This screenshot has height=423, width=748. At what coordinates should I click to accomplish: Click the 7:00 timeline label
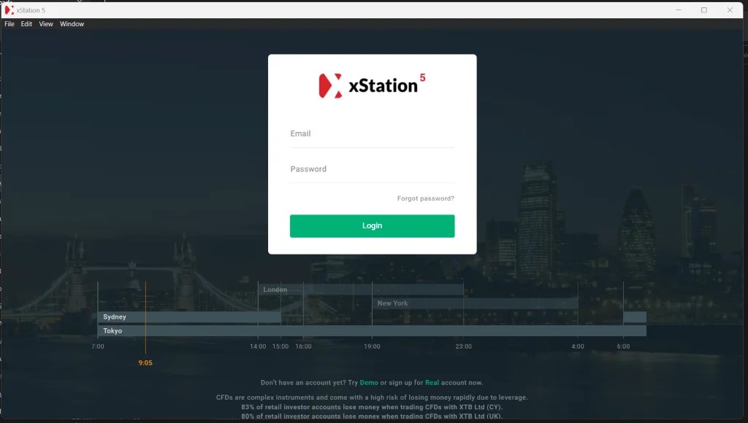[98, 346]
